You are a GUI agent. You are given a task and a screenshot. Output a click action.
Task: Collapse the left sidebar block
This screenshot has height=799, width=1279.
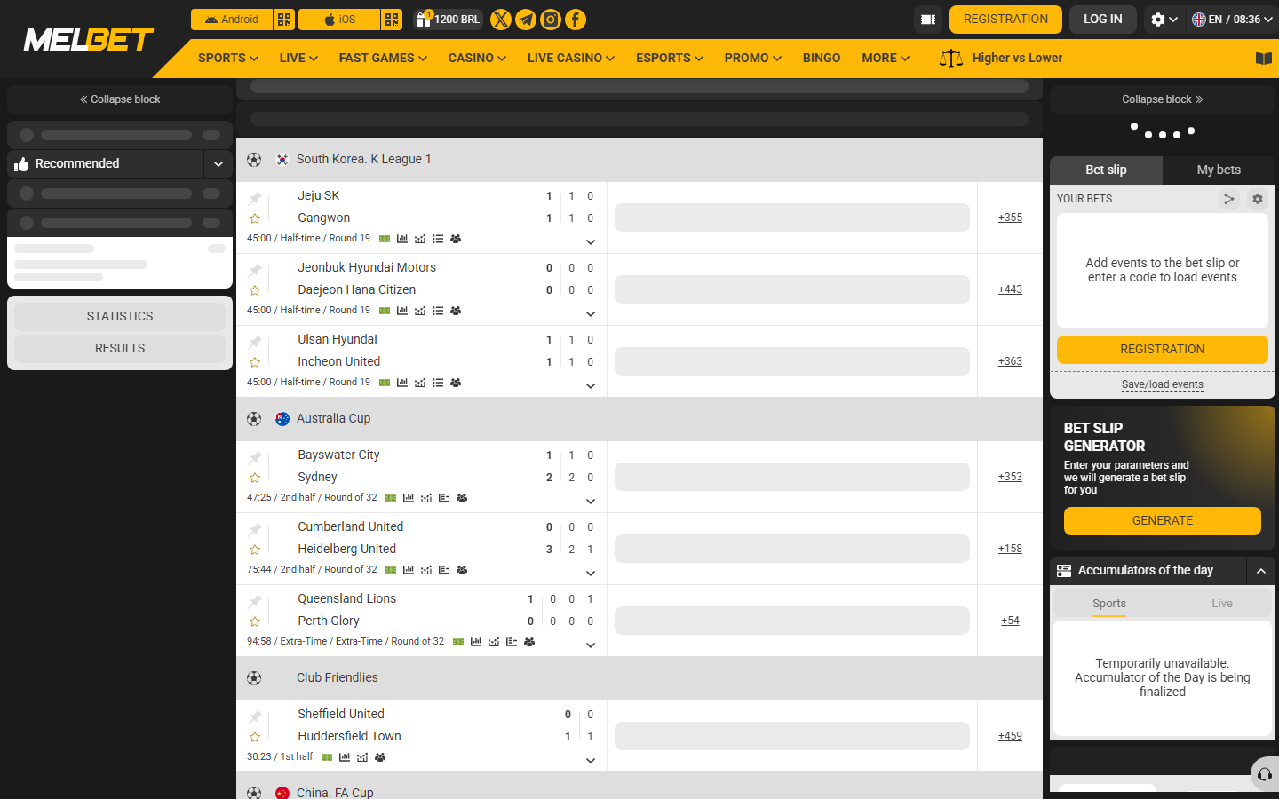pyautogui.click(x=120, y=99)
